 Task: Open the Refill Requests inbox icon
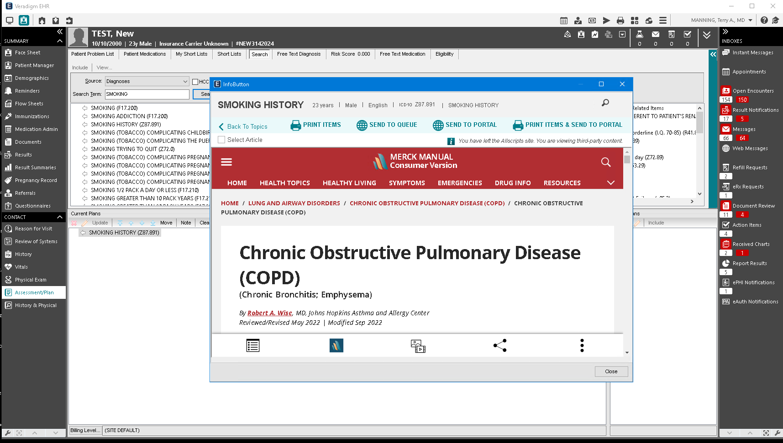coord(726,167)
